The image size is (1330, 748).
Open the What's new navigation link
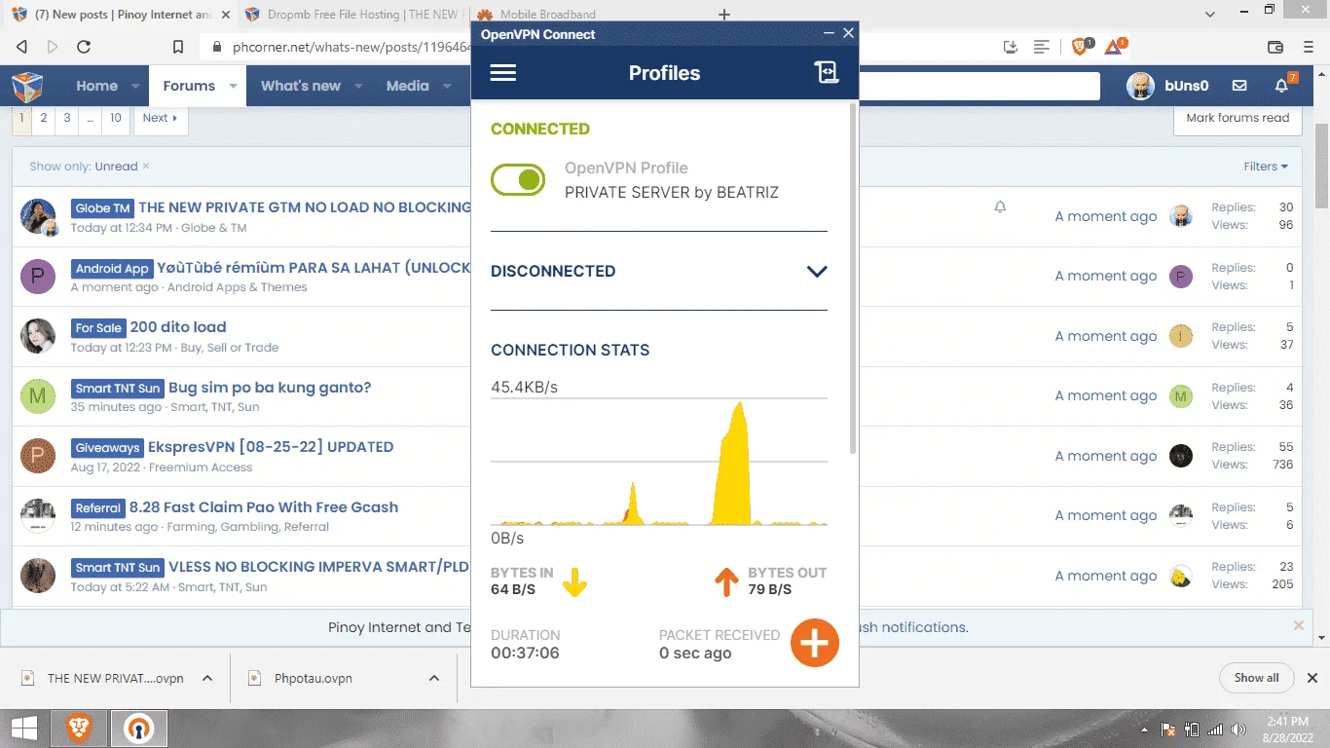301,86
